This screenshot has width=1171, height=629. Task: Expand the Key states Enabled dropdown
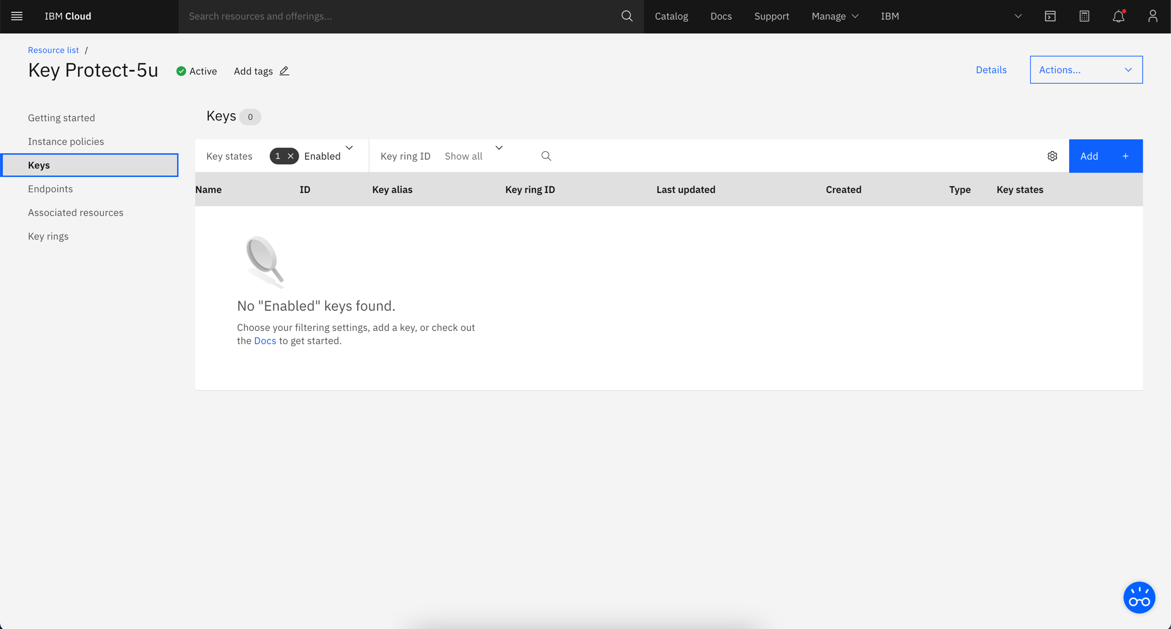coord(349,148)
